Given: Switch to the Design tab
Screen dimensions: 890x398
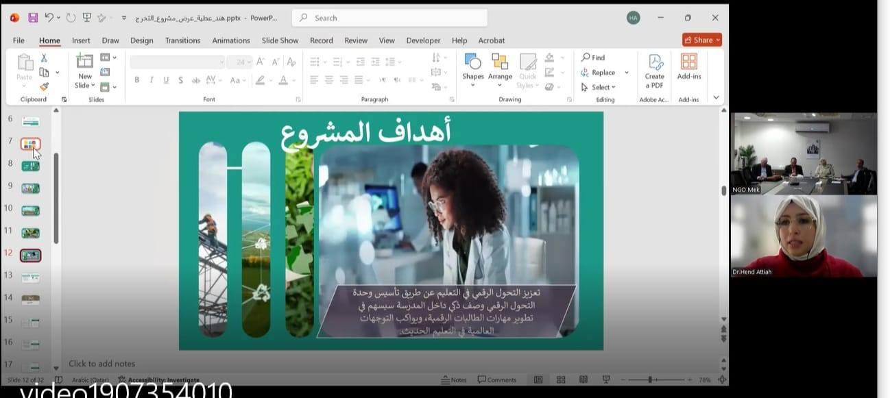Looking at the screenshot, I should pos(141,40).
